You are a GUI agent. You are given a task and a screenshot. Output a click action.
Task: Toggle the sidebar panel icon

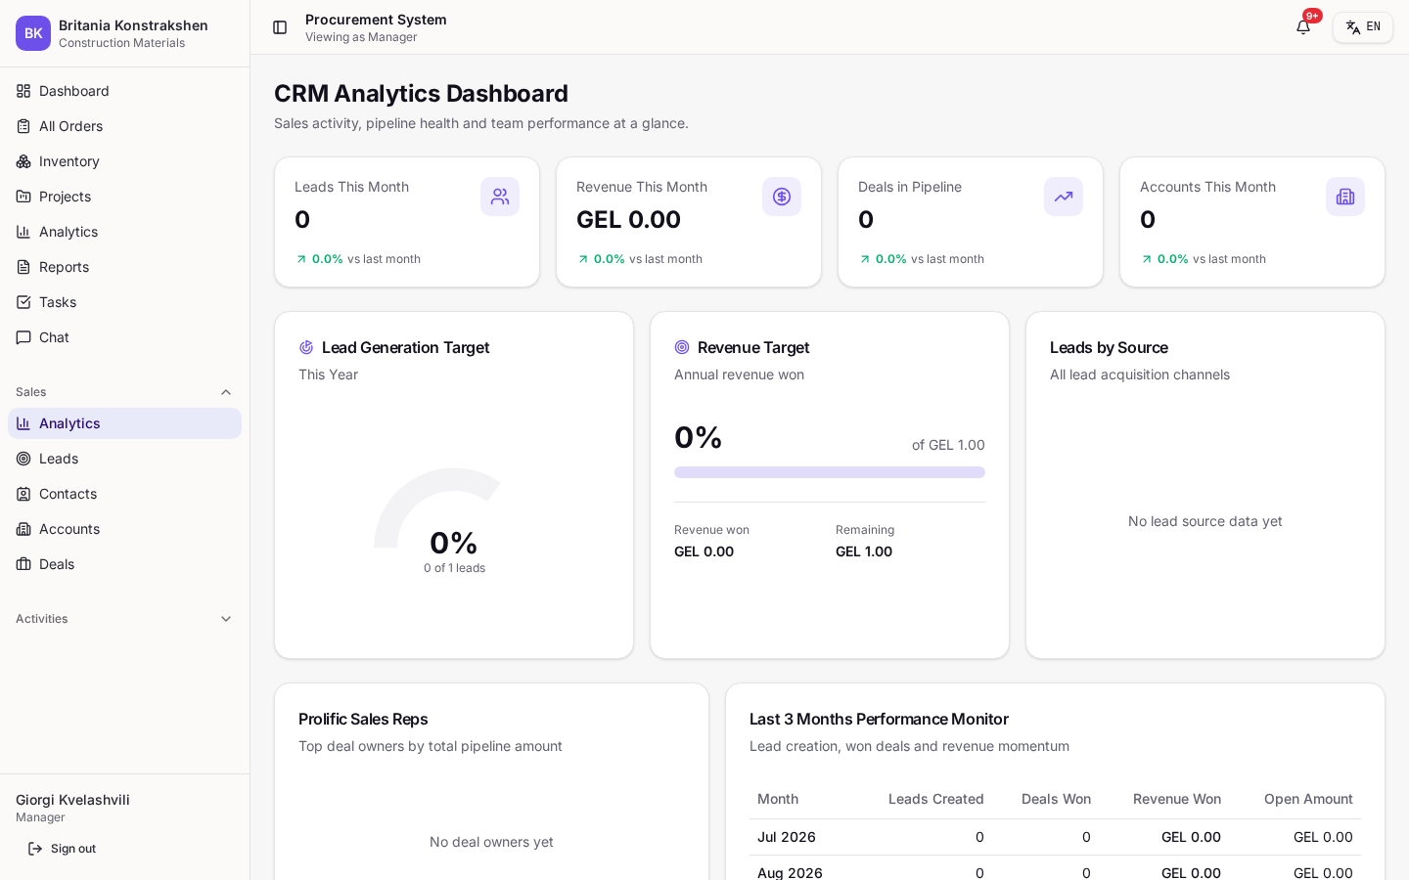click(x=280, y=27)
